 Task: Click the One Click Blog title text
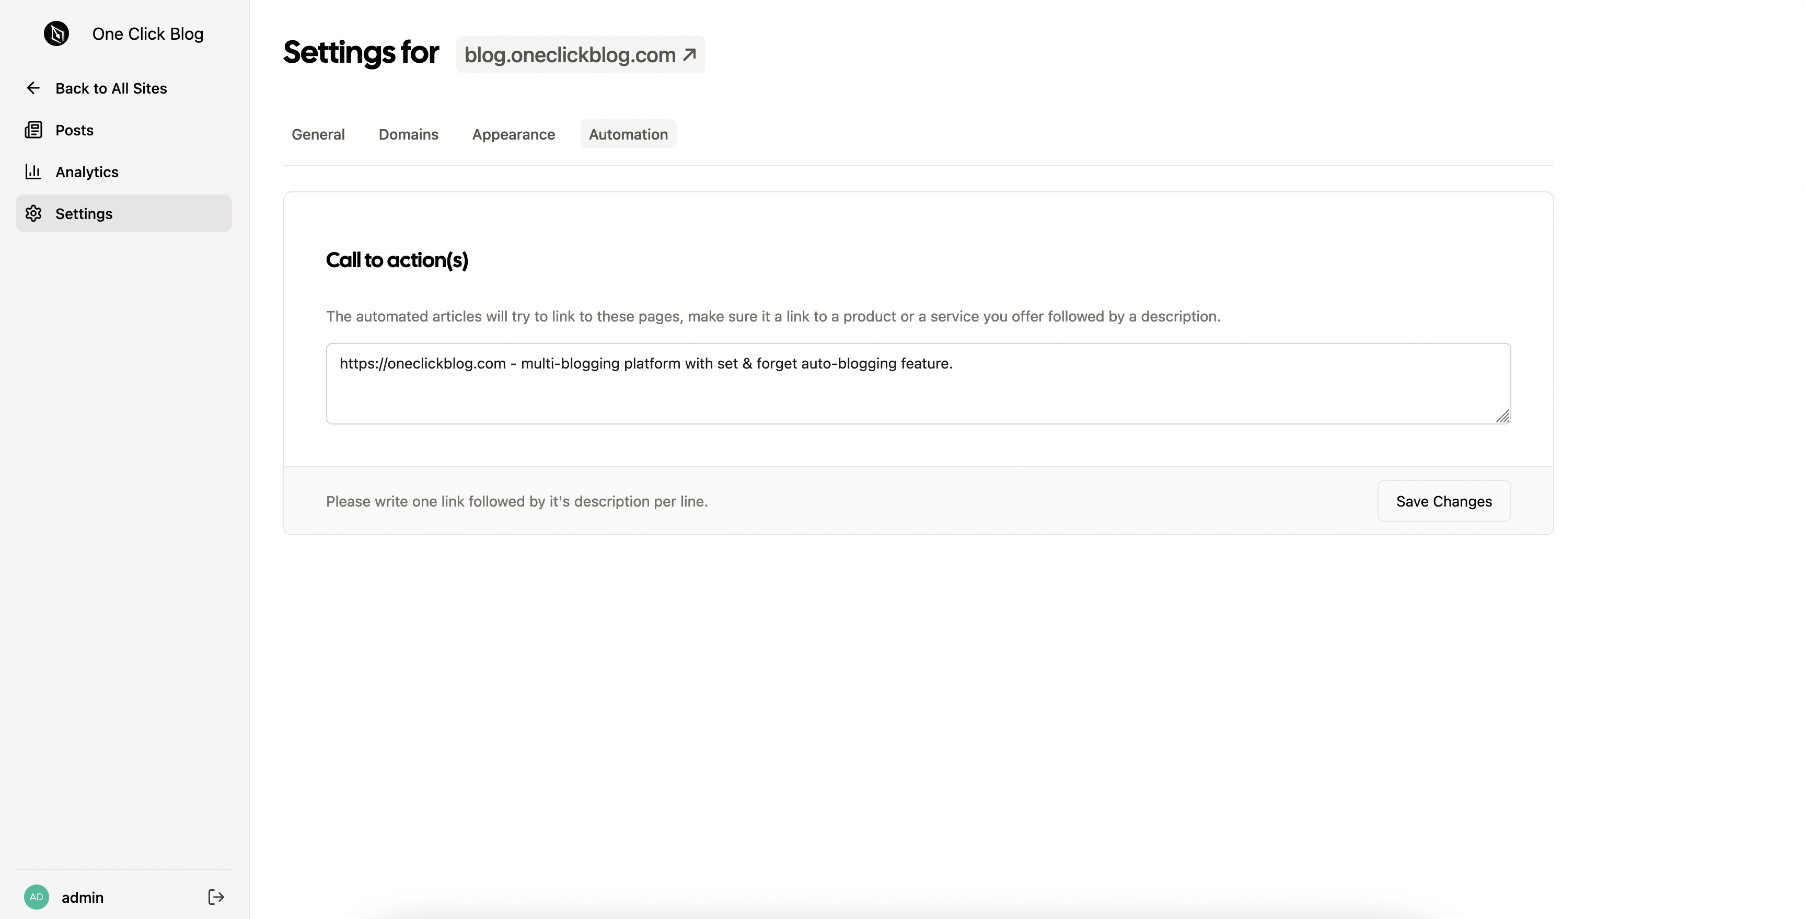(x=148, y=33)
